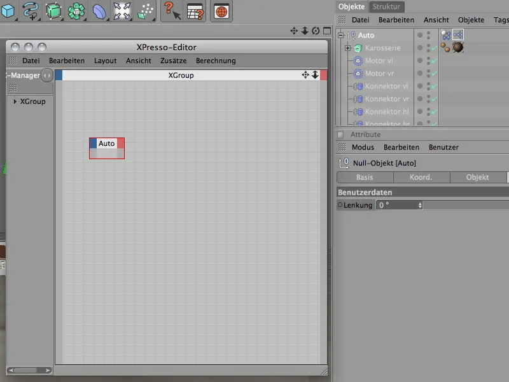Select the XPresso tag on Auto object
Image resolution: width=509 pixels, height=382 pixels.
pyautogui.click(x=458, y=34)
